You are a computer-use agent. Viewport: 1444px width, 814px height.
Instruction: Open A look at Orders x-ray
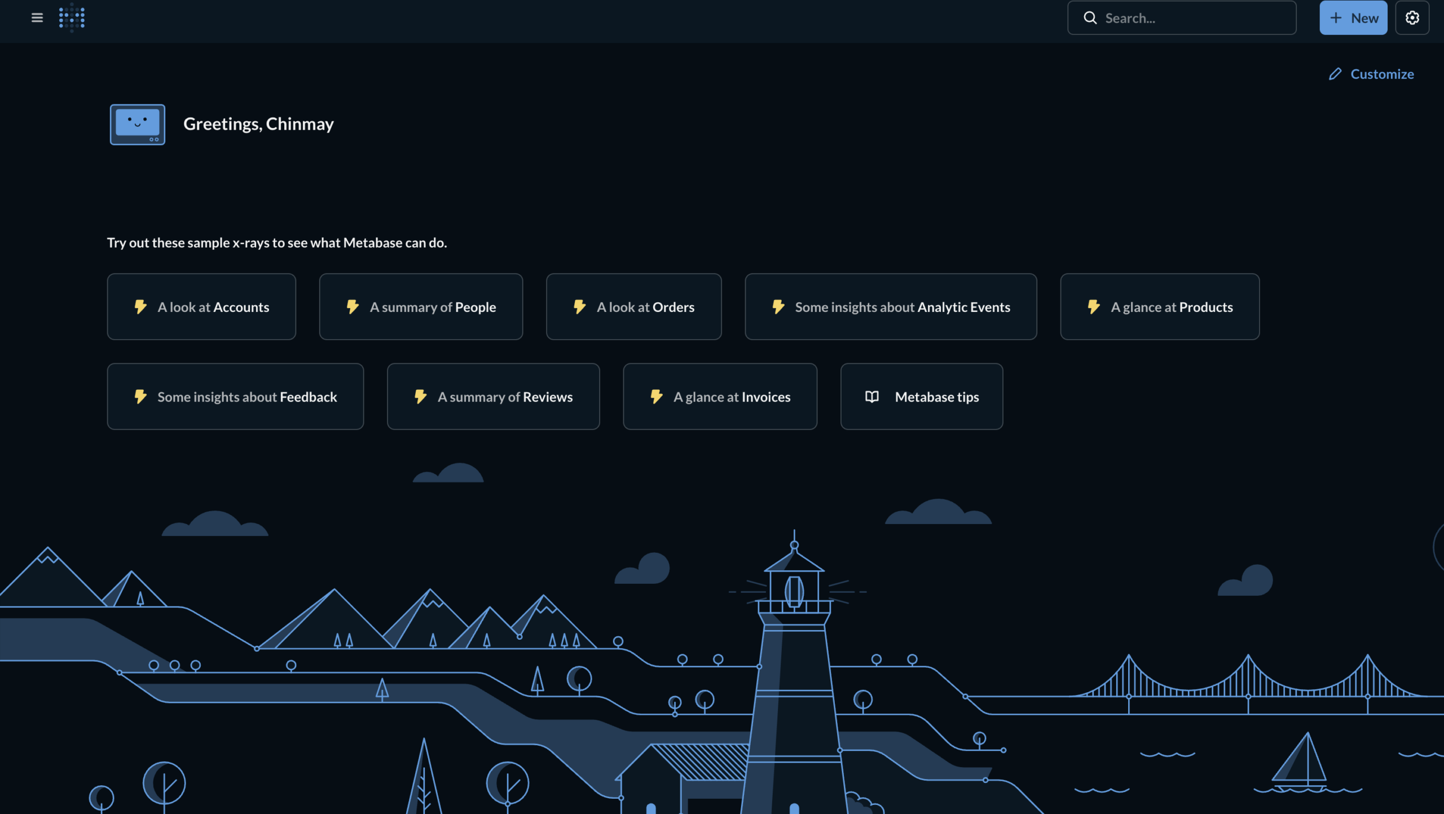[633, 306]
